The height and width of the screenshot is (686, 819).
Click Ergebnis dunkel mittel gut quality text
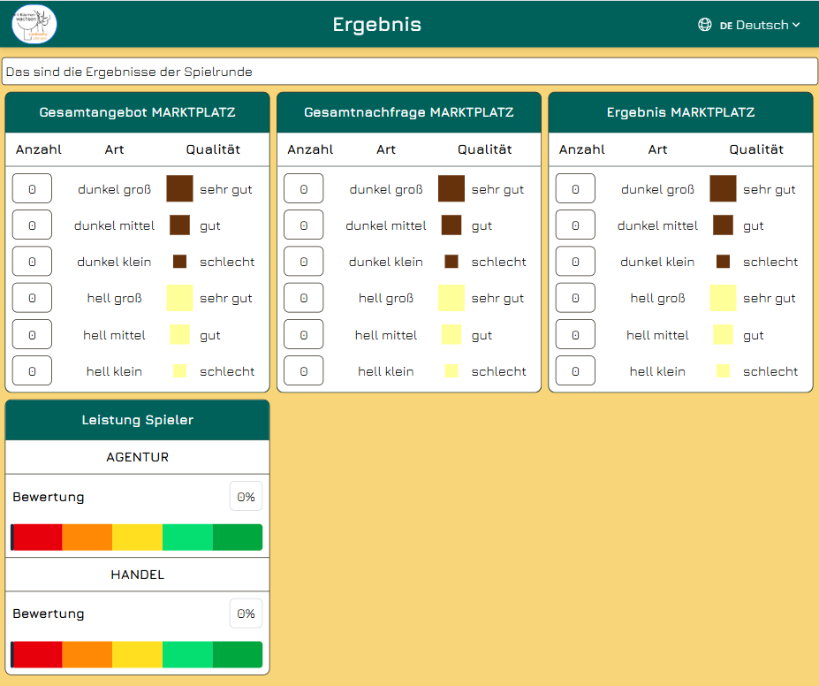click(754, 225)
